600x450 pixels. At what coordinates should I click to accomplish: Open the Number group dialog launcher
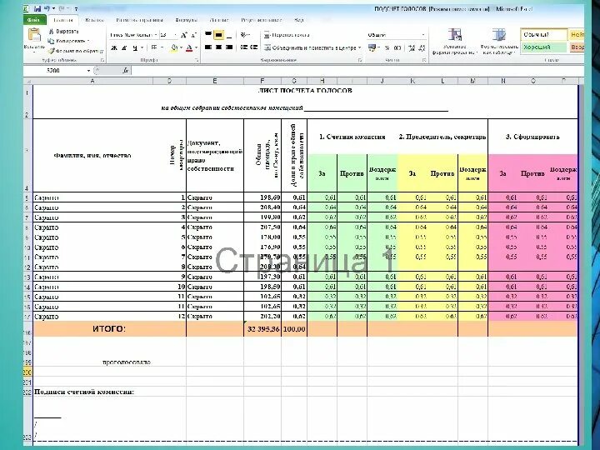coord(424,61)
